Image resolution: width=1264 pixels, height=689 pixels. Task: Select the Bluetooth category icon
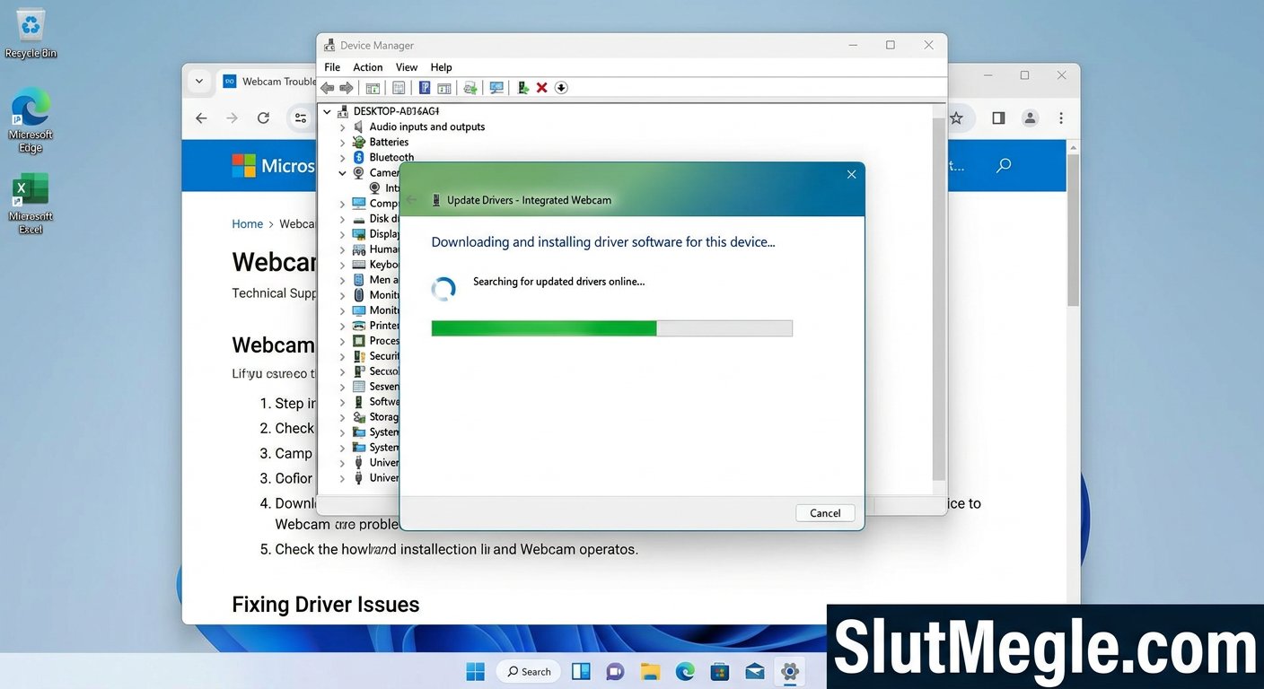point(359,157)
